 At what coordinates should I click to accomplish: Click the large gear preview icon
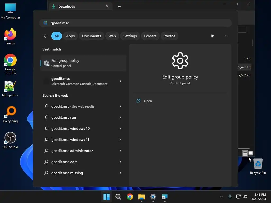point(180,61)
